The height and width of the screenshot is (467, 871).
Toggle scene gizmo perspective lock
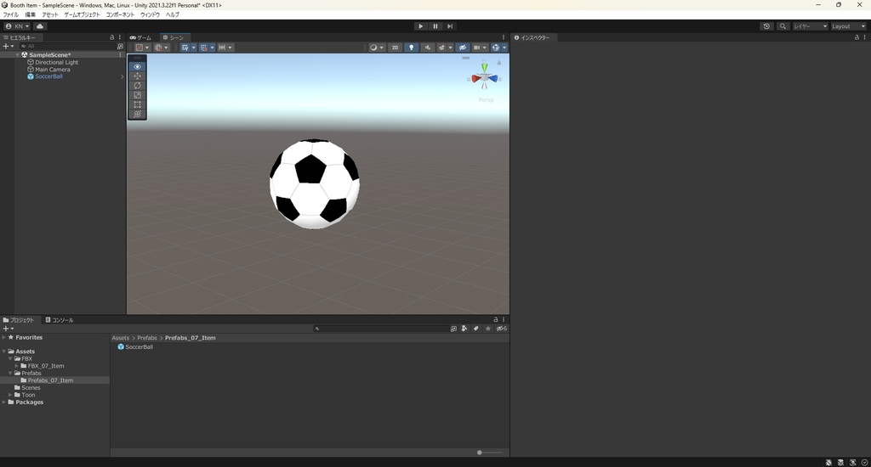pos(498,63)
